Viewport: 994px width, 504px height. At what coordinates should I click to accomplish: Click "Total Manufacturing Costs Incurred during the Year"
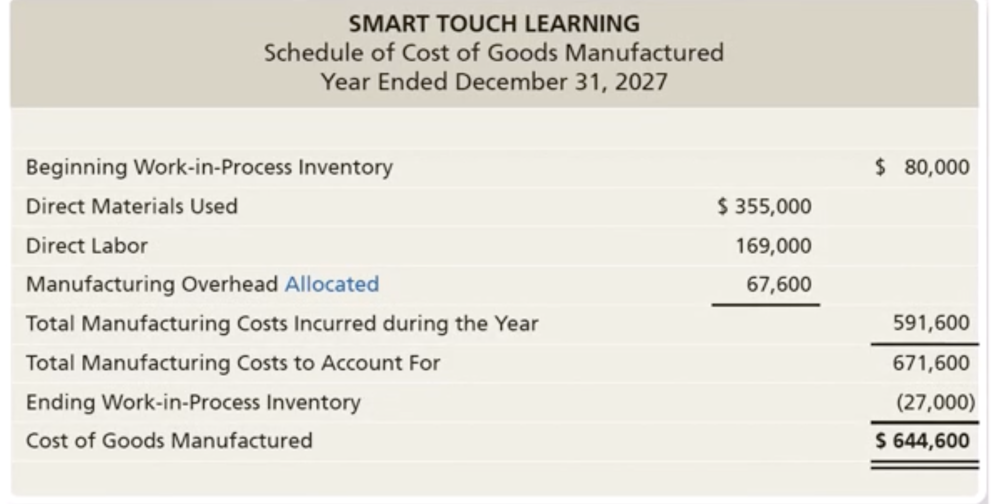tap(282, 324)
